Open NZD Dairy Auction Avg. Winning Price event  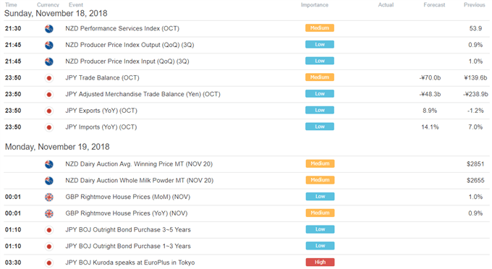tap(139, 164)
